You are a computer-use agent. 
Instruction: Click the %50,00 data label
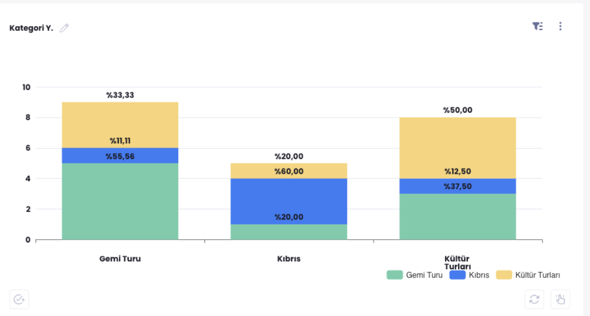point(457,110)
